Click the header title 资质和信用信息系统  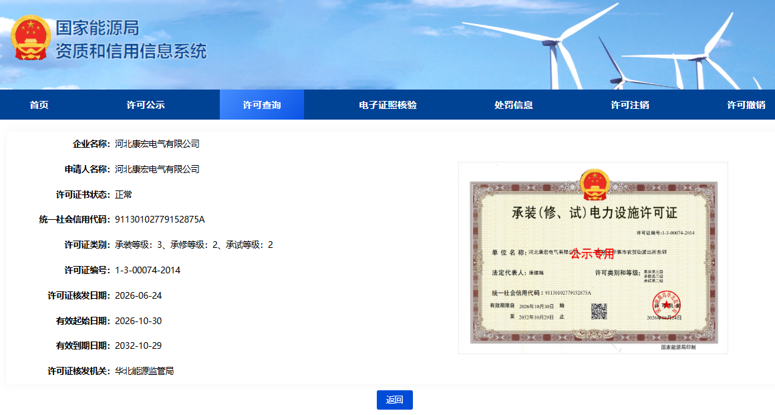[x=131, y=51]
